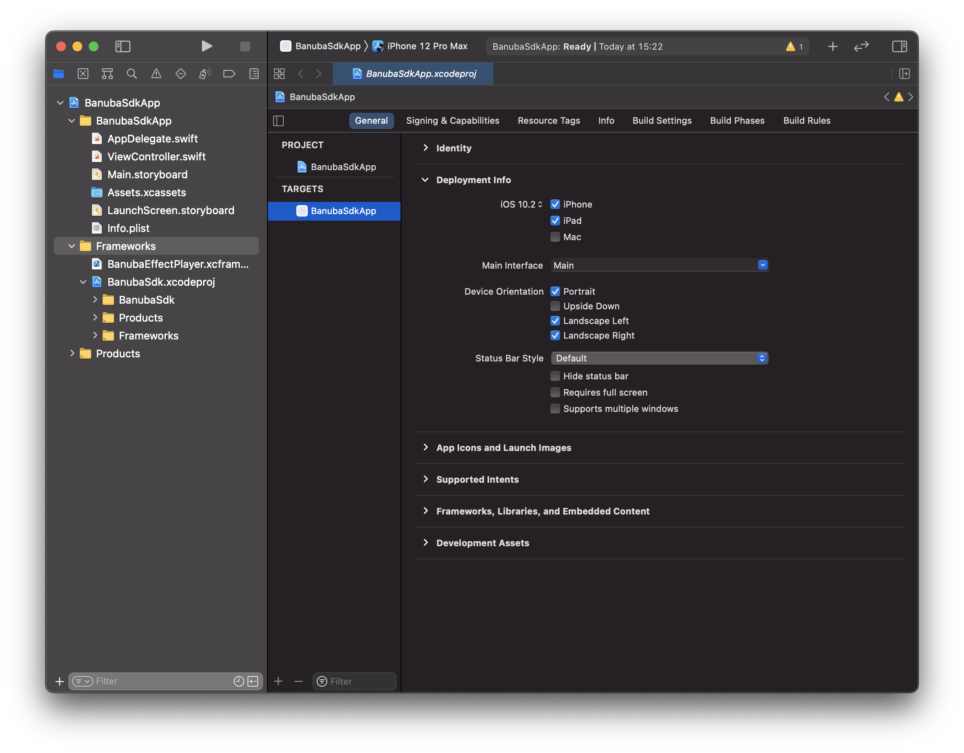964x753 pixels.
Task: Toggle the inspectors panel button
Action: [899, 46]
